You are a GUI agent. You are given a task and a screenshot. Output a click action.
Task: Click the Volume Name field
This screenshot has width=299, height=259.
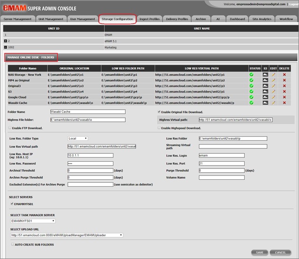pyautogui.click(x=222, y=177)
